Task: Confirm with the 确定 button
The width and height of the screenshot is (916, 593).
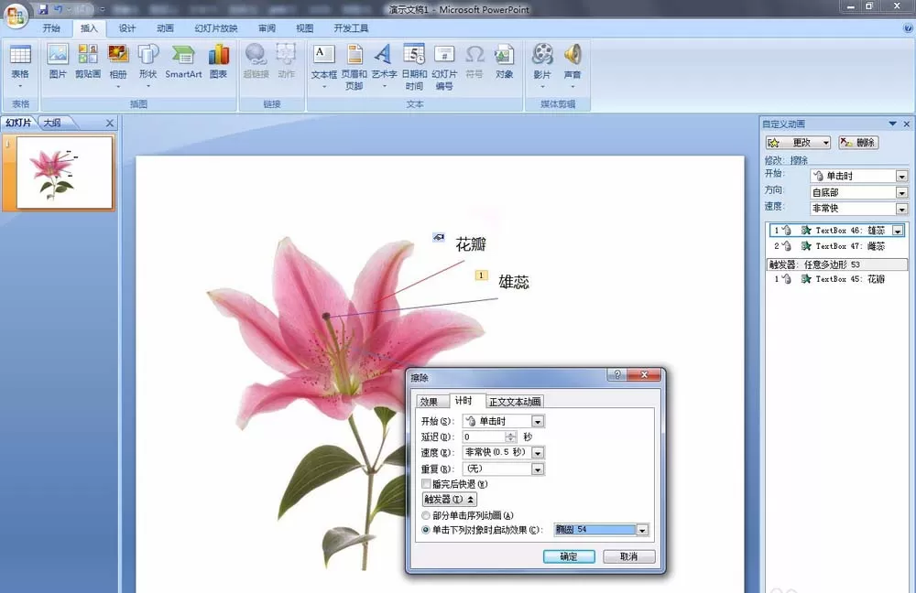Action: pyautogui.click(x=569, y=556)
